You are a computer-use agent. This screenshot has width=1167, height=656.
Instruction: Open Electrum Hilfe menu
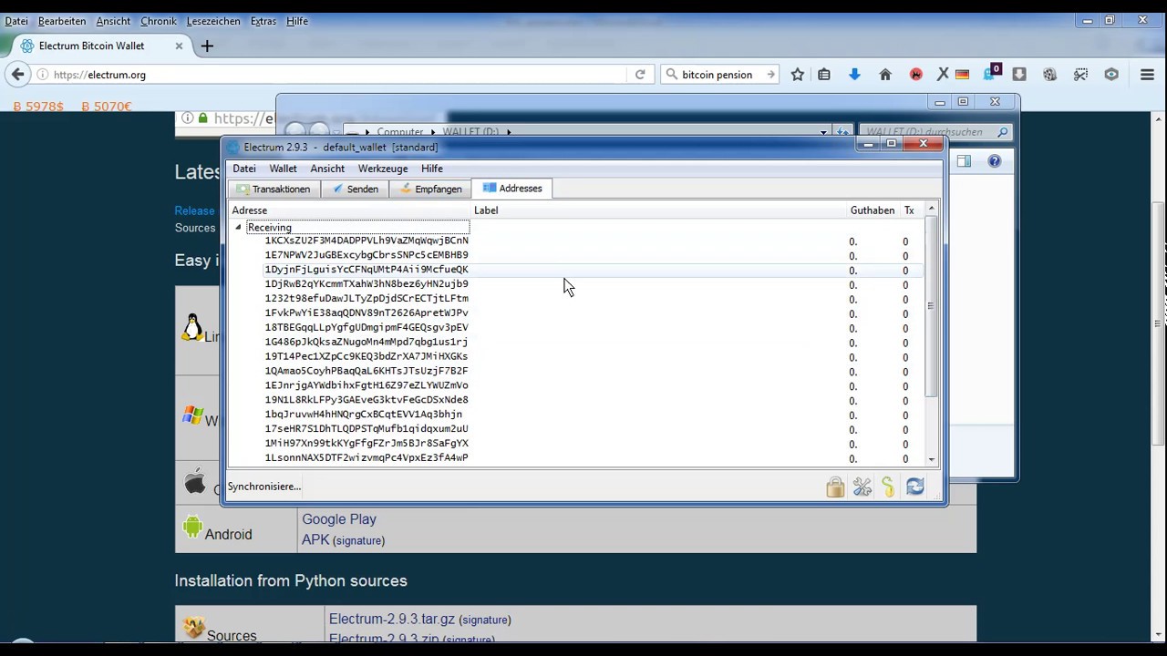[x=432, y=169]
